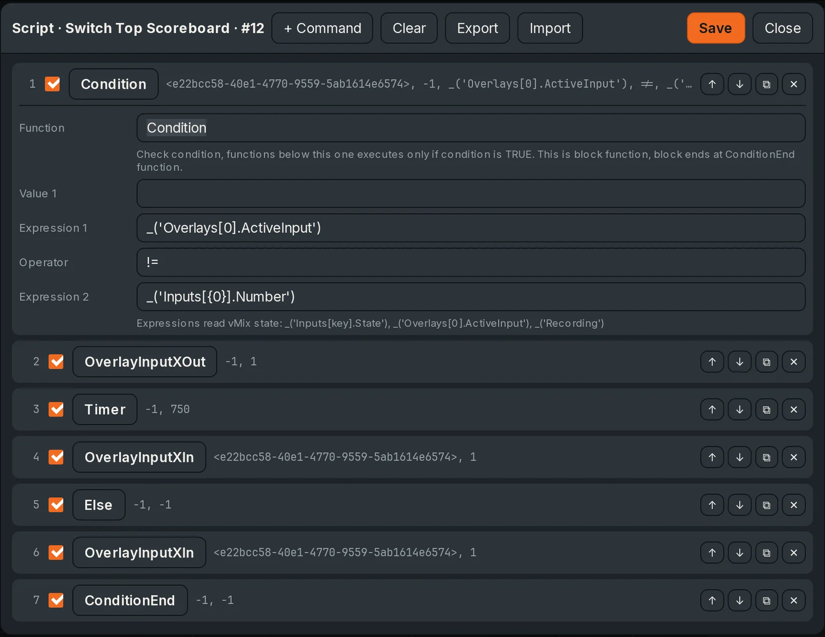Image resolution: width=825 pixels, height=637 pixels.
Task: Remove the Else command
Action: pyautogui.click(x=794, y=505)
